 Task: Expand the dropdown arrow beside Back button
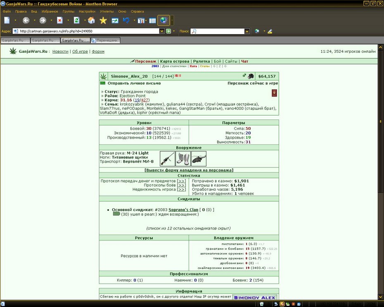pos(35,21)
